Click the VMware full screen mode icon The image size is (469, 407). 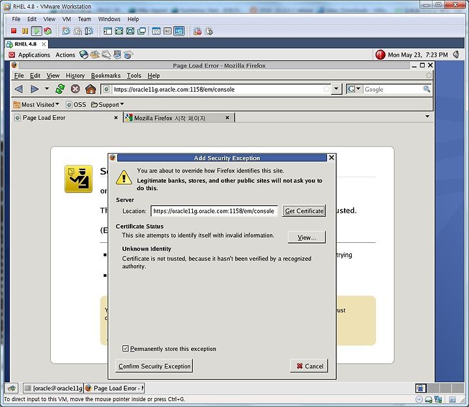[x=119, y=31]
